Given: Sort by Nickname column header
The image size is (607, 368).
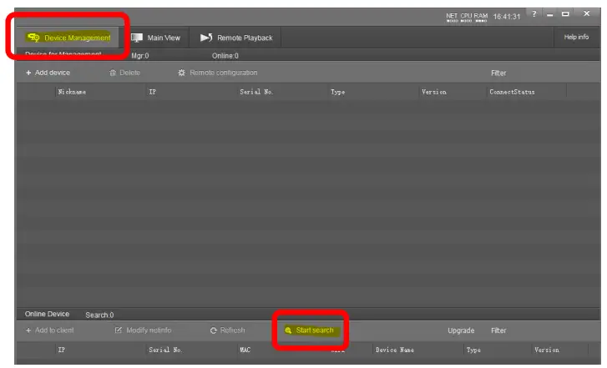Looking at the screenshot, I should point(72,92).
